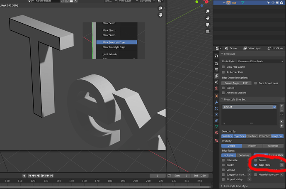Set visibility to Hidden
286x189 pixels.
(x=252, y=146)
